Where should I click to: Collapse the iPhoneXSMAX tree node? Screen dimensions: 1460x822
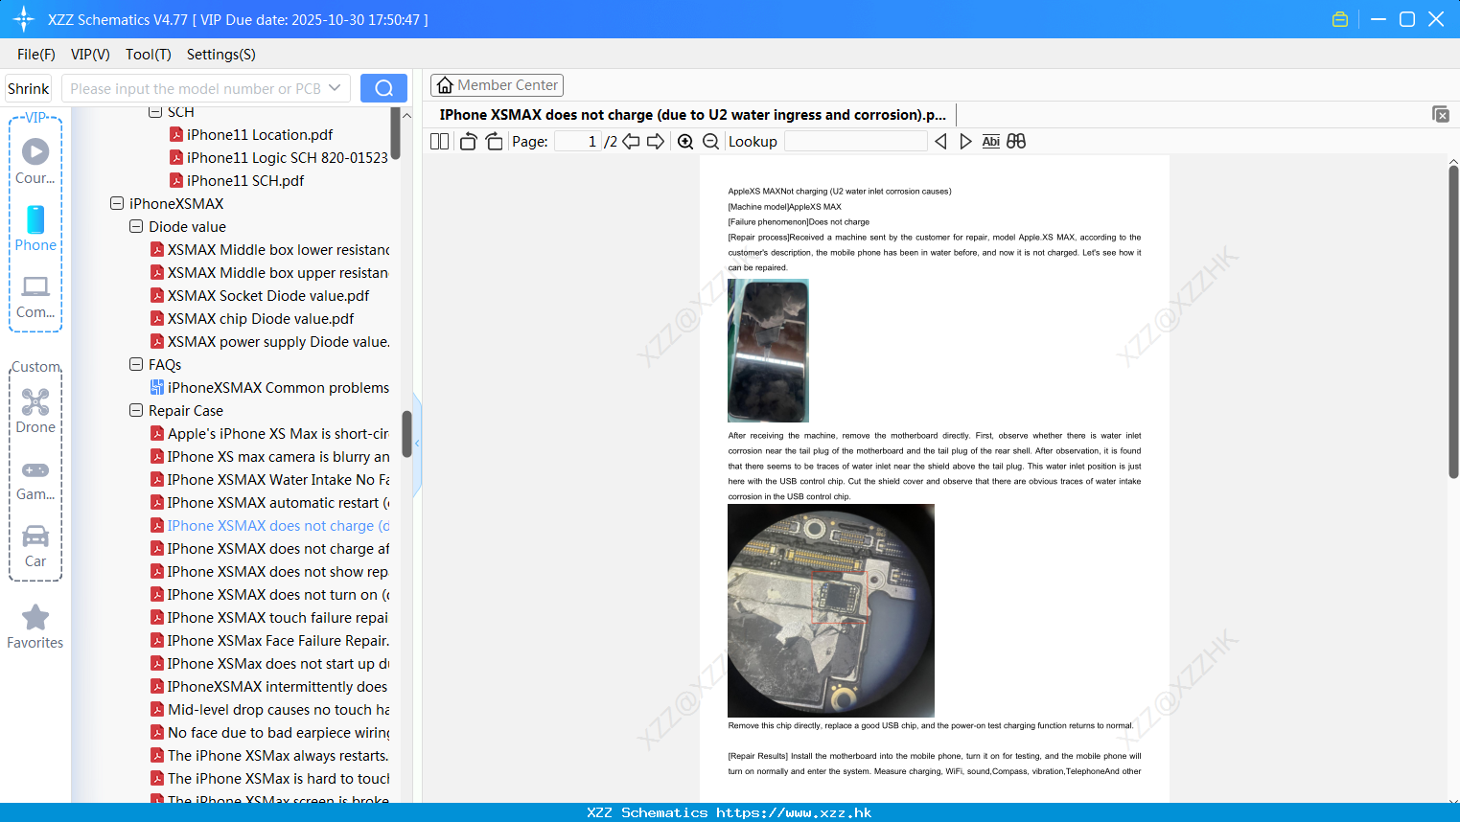point(117,204)
